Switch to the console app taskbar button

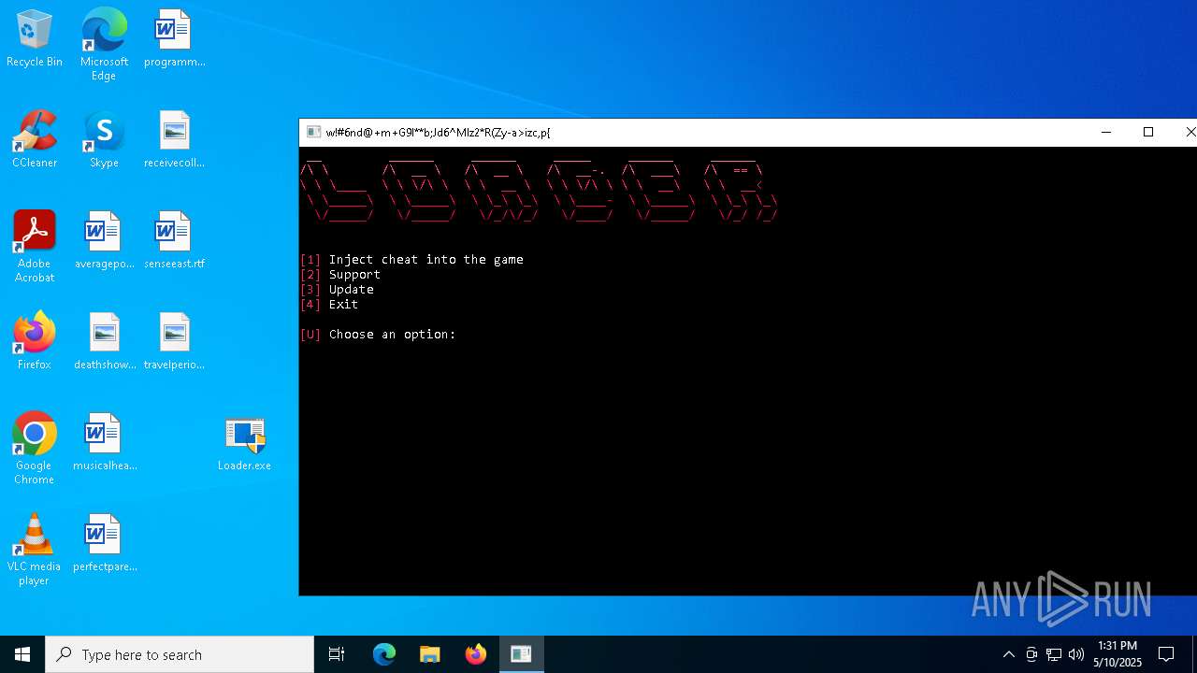[x=521, y=654]
